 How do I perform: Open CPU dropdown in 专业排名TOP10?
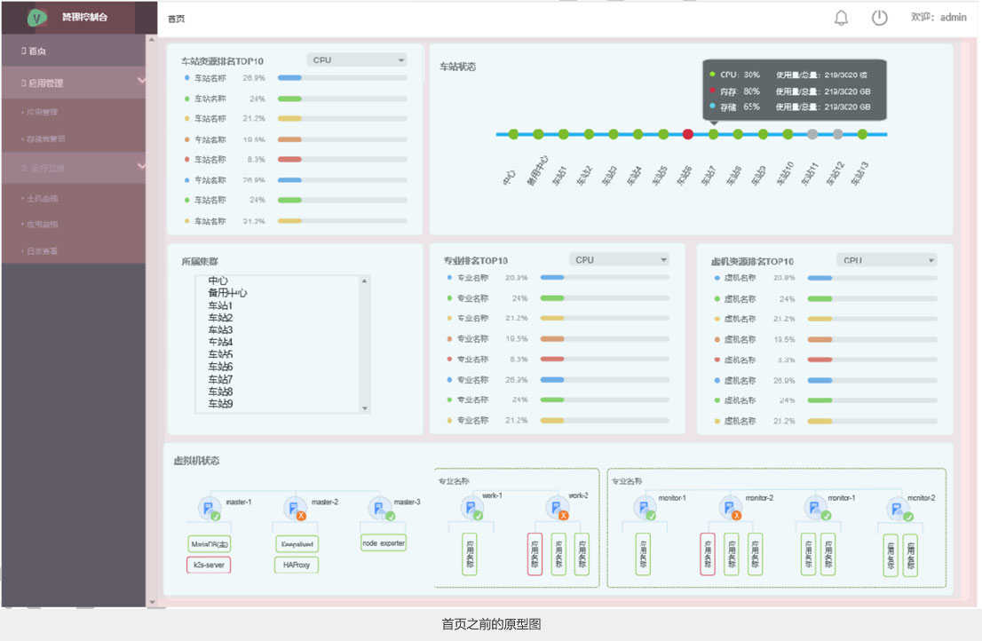619,260
